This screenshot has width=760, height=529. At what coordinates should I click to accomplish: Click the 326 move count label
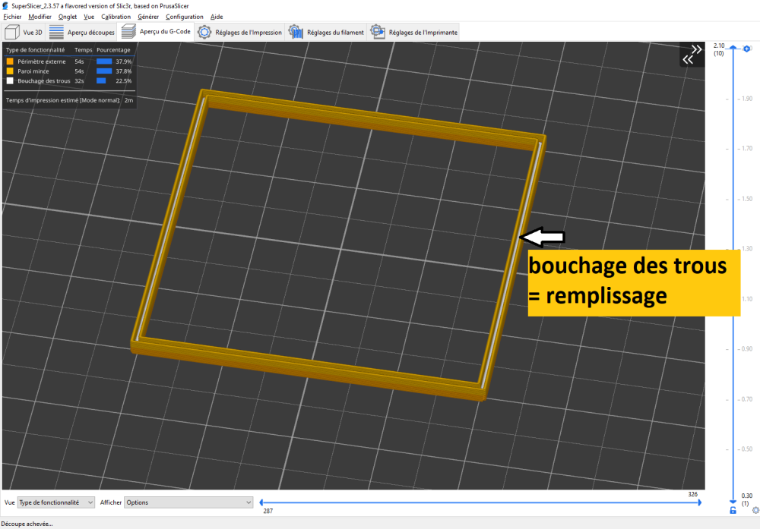[x=692, y=494]
